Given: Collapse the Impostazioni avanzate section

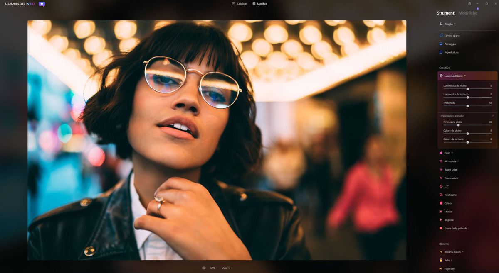Looking at the screenshot, I should [x=493, y=116].
